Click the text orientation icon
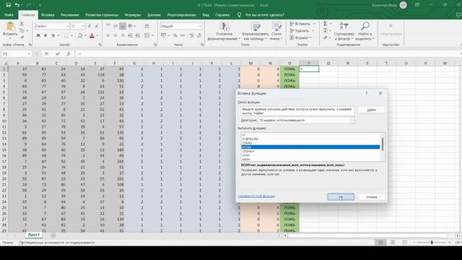 click(131, 26)
